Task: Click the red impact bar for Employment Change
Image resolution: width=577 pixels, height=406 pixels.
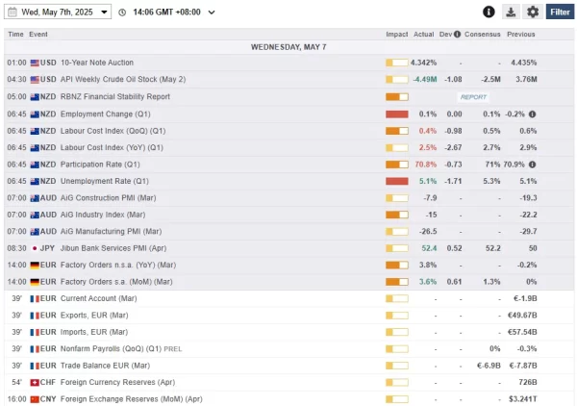Action: [x=396, y=114]
